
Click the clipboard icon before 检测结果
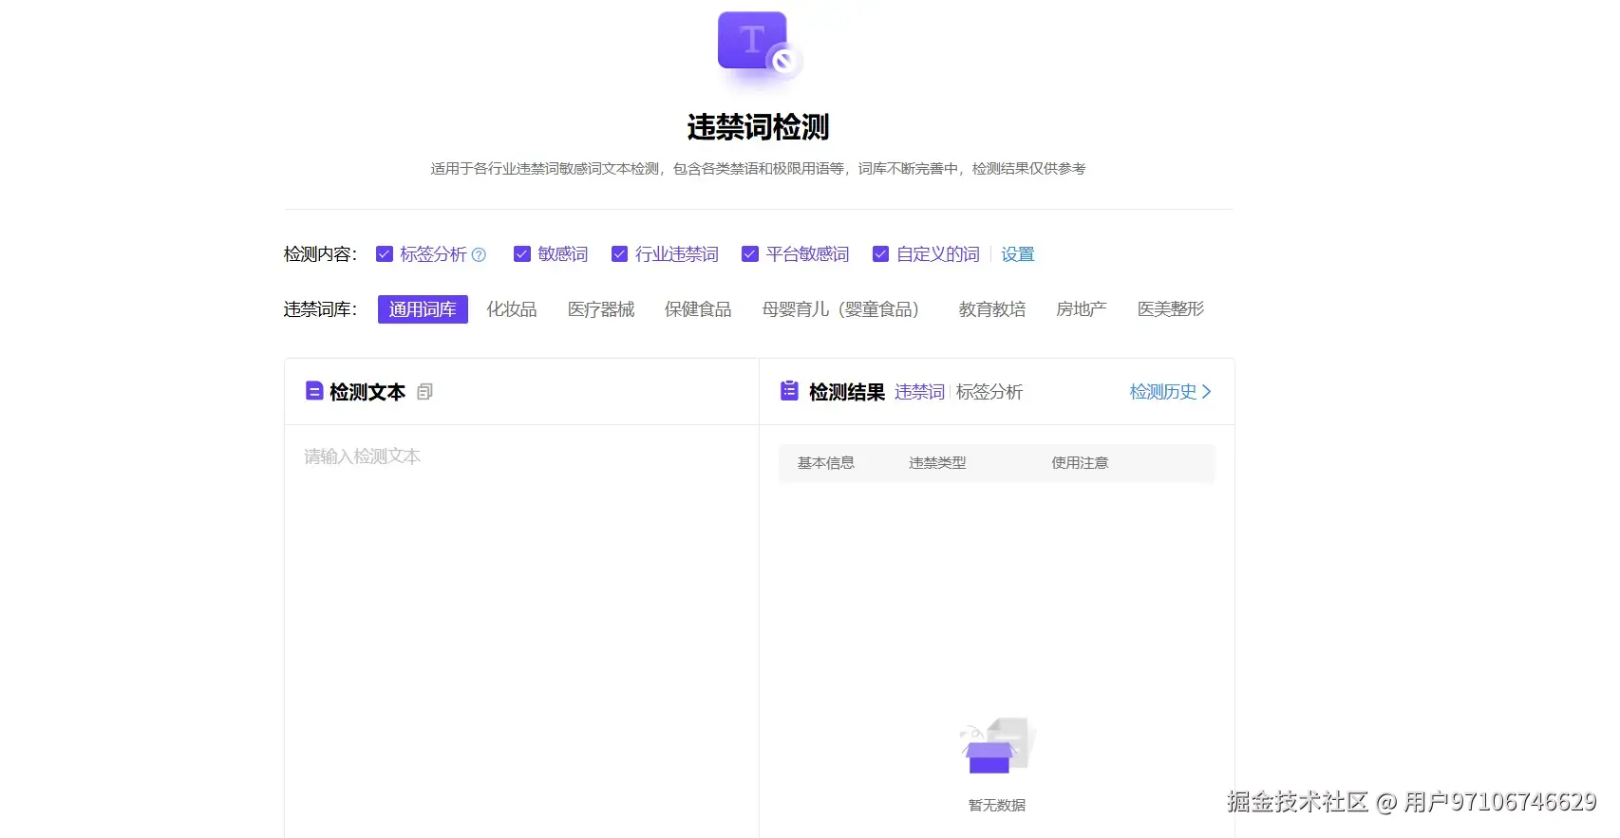(789, 391)
